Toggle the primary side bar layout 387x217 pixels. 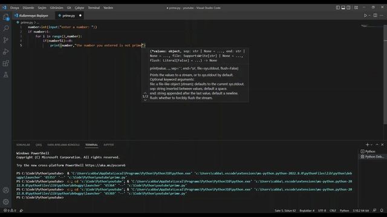pos(338,8)
